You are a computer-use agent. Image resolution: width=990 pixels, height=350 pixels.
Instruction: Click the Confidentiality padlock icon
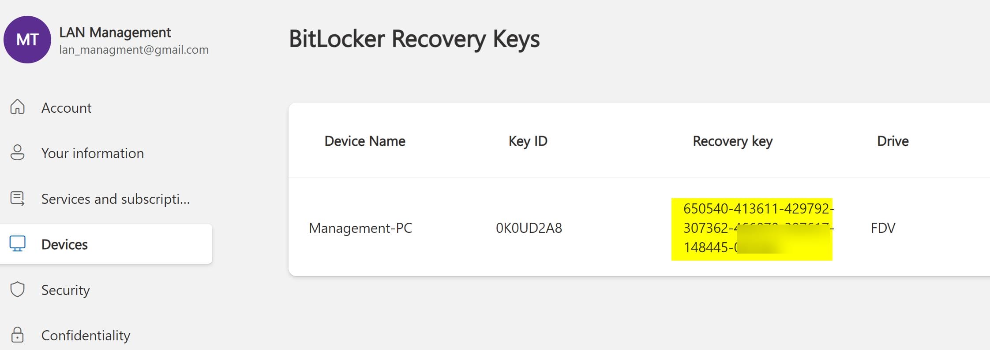coord(18,335)
